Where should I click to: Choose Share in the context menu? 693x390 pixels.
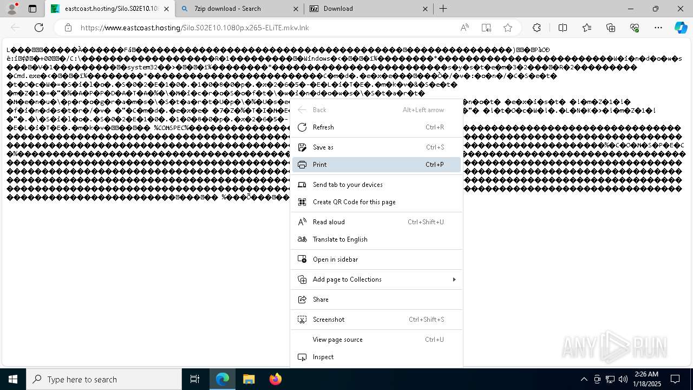tap(376, 300)
